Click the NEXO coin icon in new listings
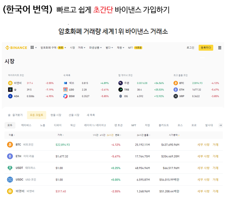The image size is (225, 204). click(x=65, y=83)
